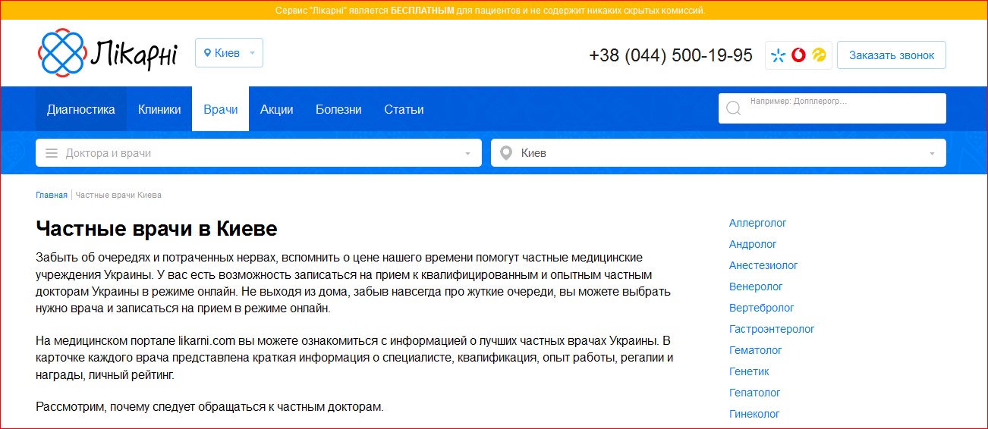Select the Врачи tab
This screenshot has width=988, height=429.
tap(221, 109)
